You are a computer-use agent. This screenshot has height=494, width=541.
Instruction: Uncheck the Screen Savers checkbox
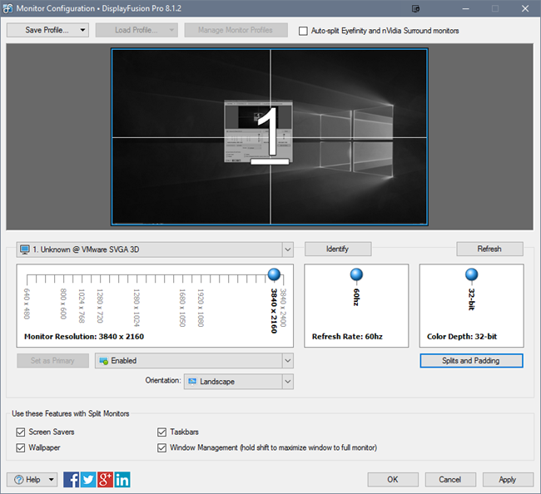(21, 432)
